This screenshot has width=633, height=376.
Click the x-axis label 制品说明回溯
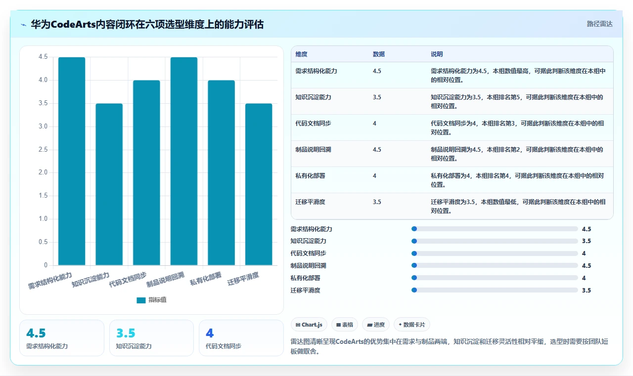[166, 279]
